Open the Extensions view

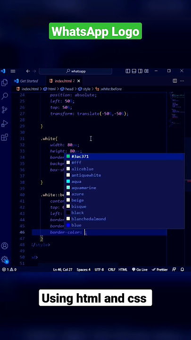click(4, 137)
